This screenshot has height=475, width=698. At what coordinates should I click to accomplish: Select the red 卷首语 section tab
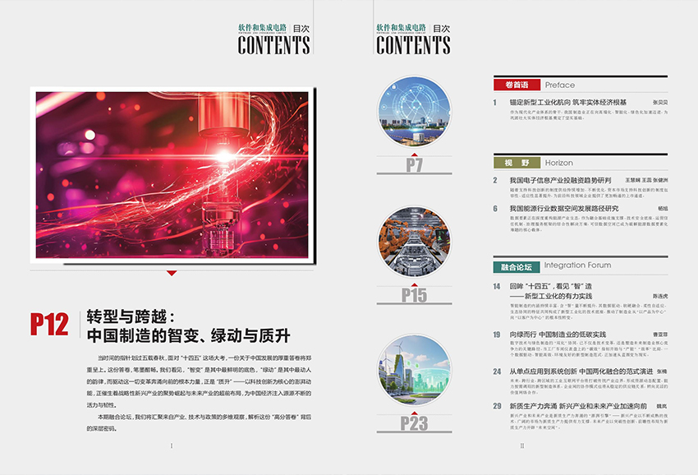point(517,85)
